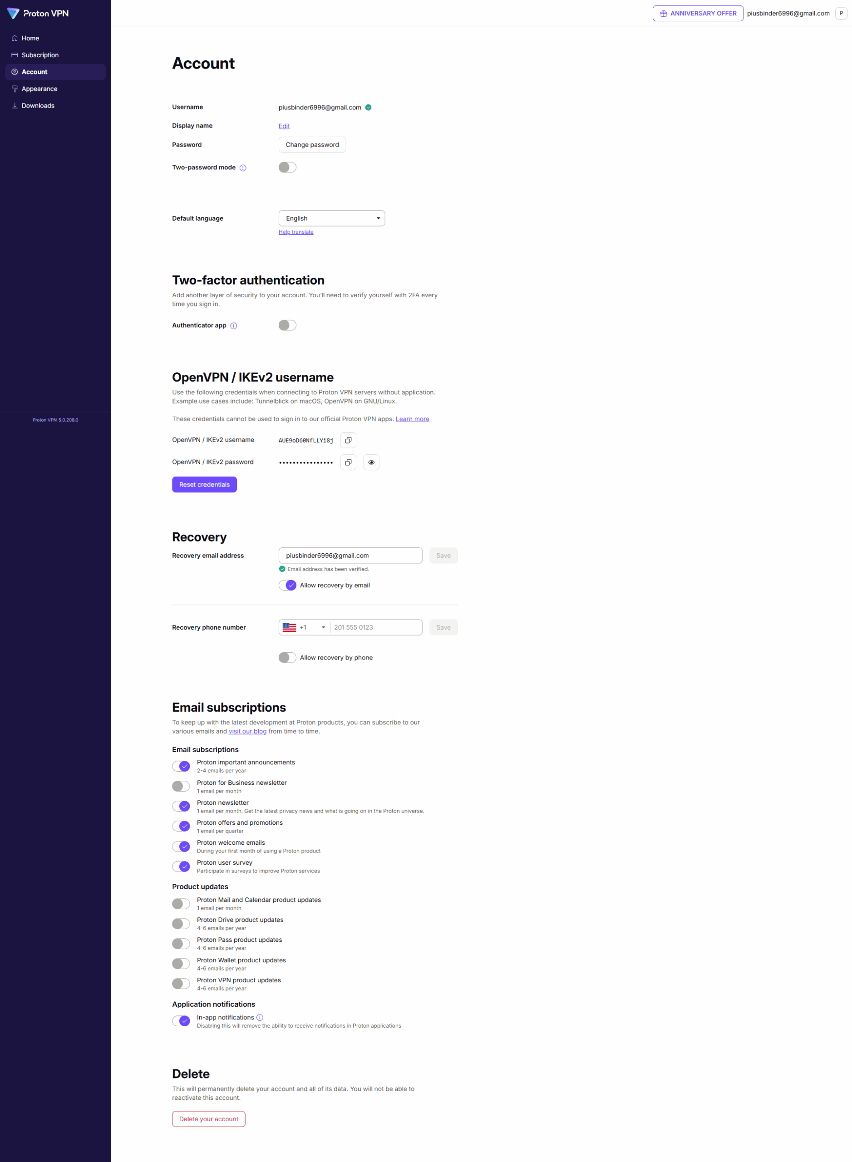Select Account in sidebar
Screen dimensions: 852x1162
55,72
